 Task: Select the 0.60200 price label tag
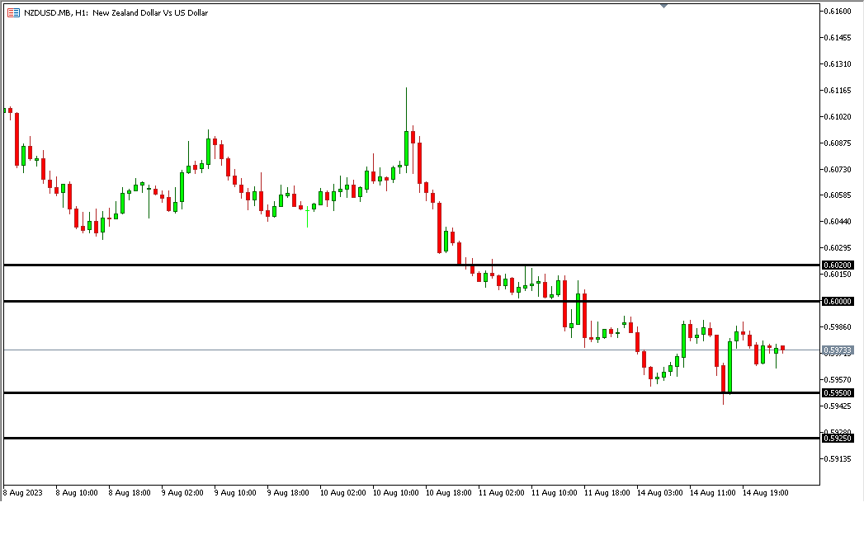click(837, 265)
